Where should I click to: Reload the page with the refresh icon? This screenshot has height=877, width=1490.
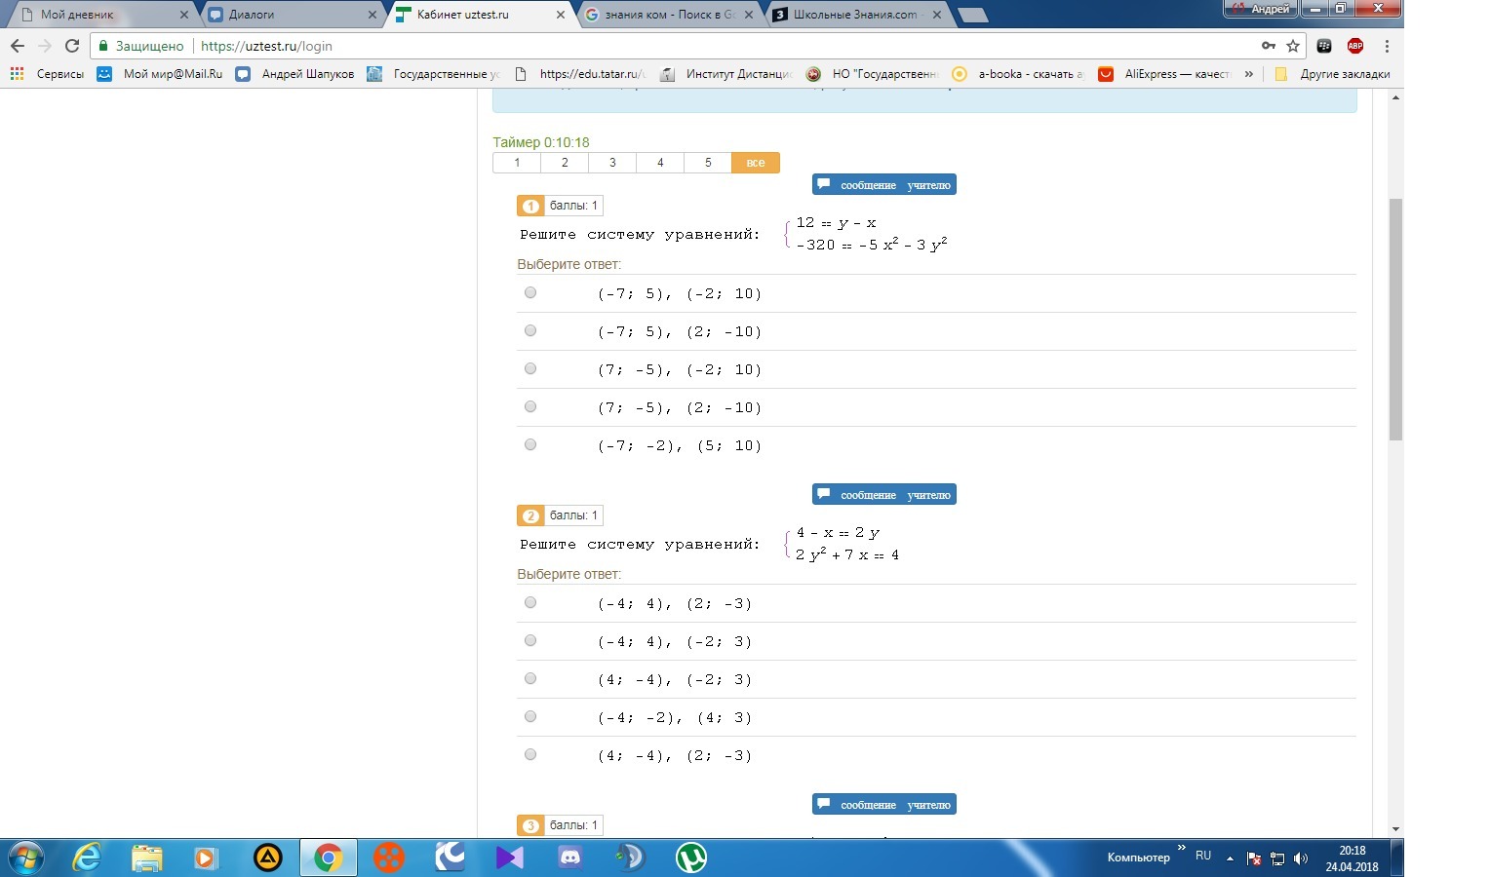pos(71,46)
